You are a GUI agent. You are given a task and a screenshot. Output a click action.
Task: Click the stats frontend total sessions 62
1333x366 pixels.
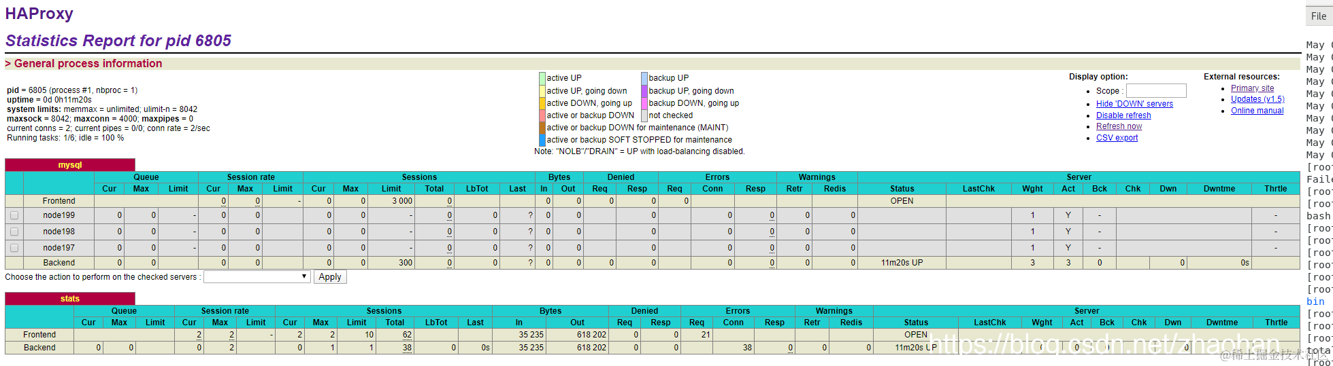coord(407,335)
